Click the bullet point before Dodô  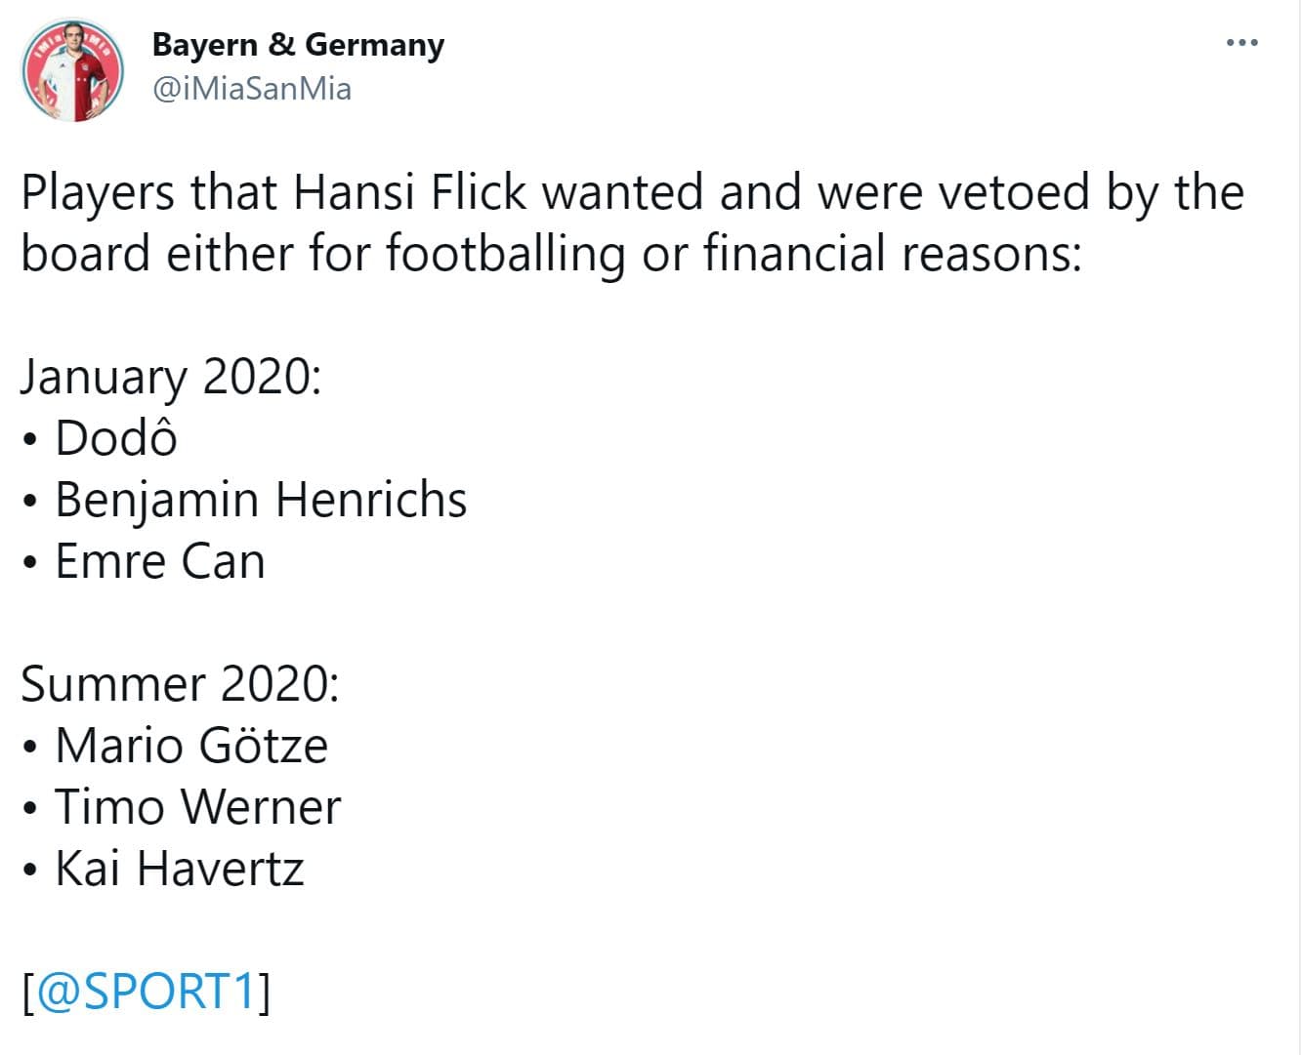point(31,440)
